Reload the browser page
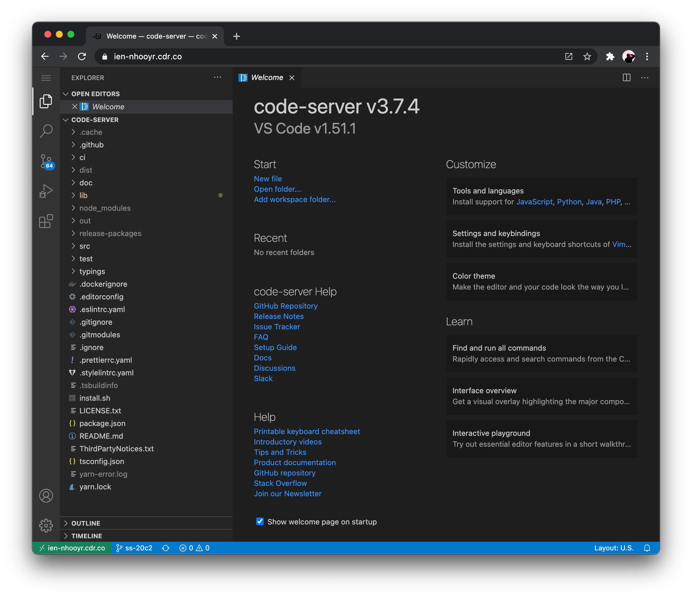The height and width of the screenshot is (597, 692). coord(82,56)
